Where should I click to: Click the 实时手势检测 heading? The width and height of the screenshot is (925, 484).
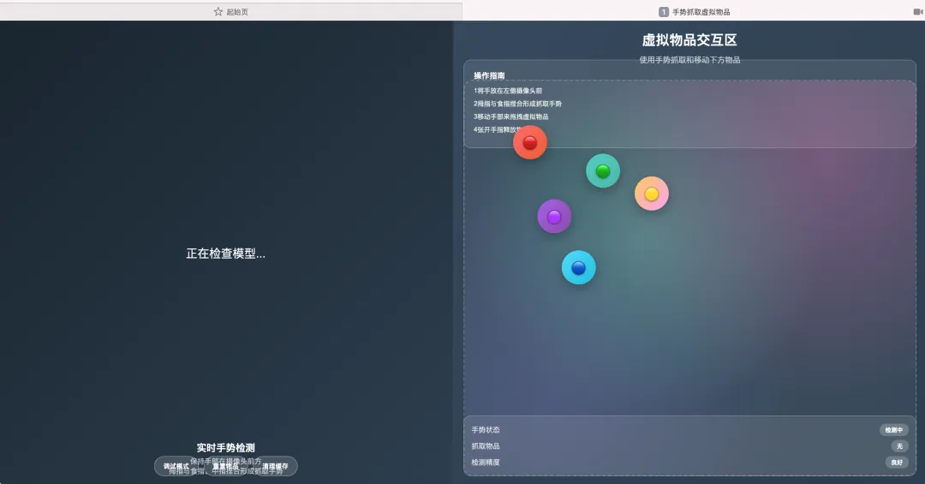(225, 448)
